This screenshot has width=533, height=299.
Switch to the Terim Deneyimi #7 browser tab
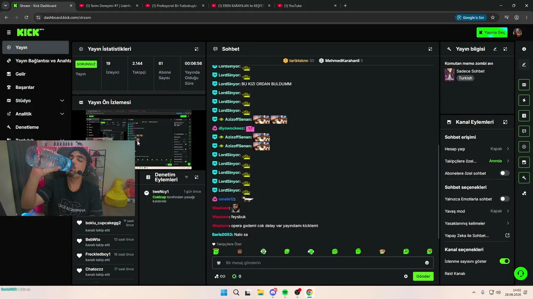coord(108,6)
